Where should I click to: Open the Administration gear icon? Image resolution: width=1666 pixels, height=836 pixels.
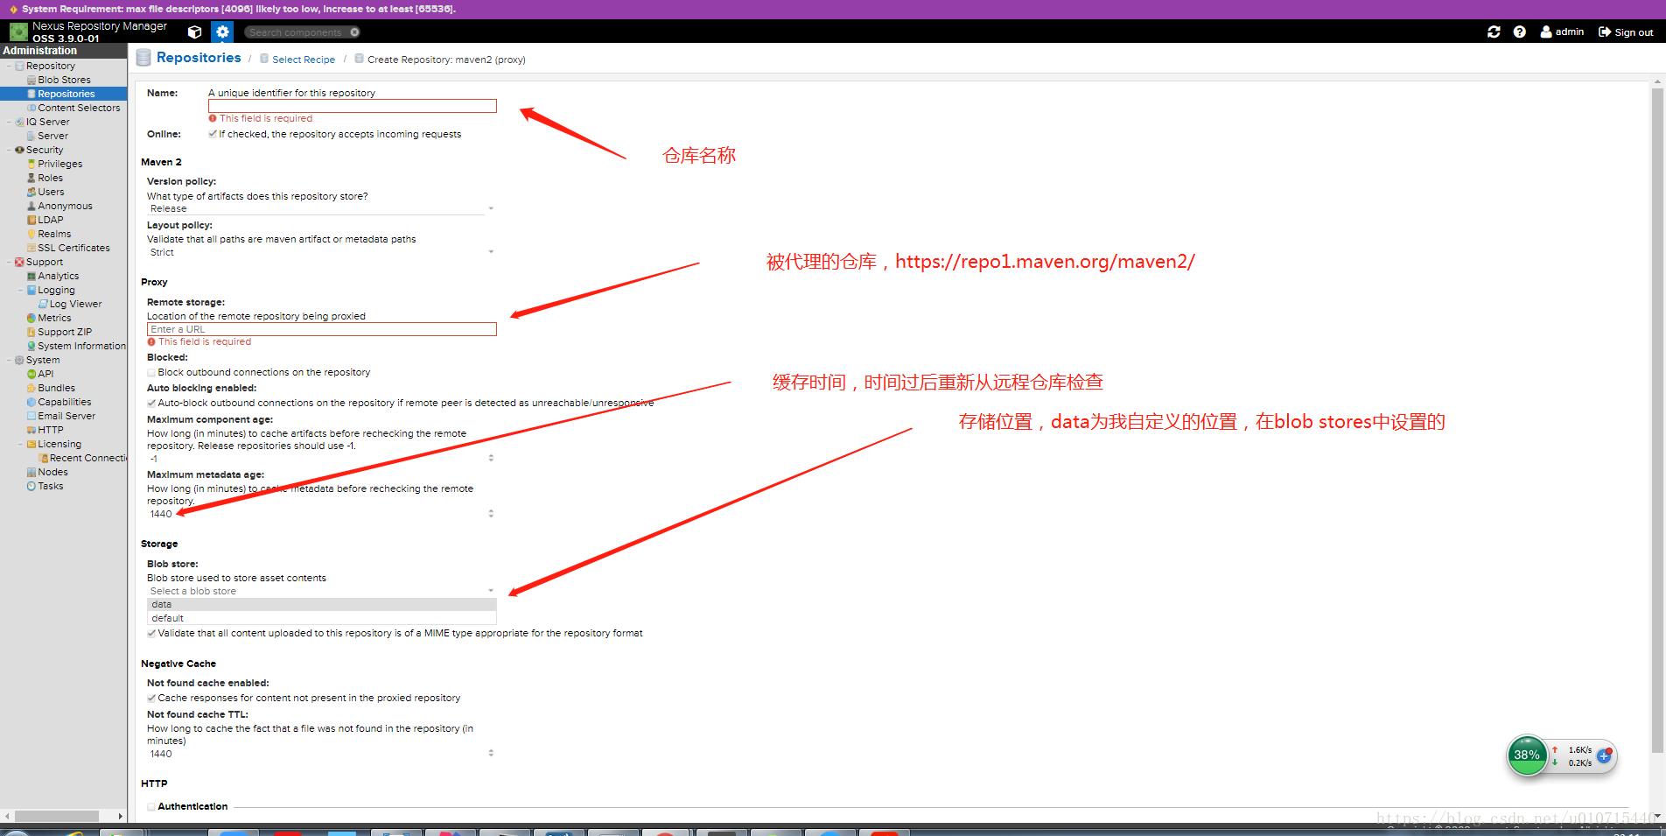[222, 32]
